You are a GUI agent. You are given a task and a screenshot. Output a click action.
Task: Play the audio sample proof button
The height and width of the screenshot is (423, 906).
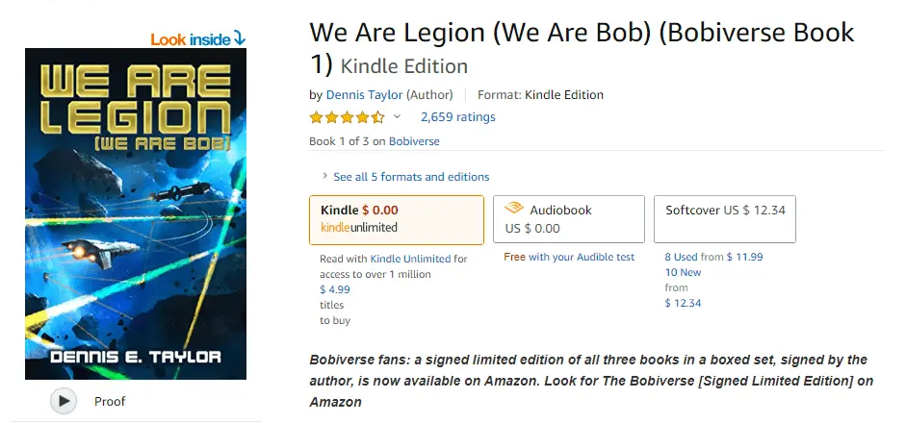click(x=64, y=401)
